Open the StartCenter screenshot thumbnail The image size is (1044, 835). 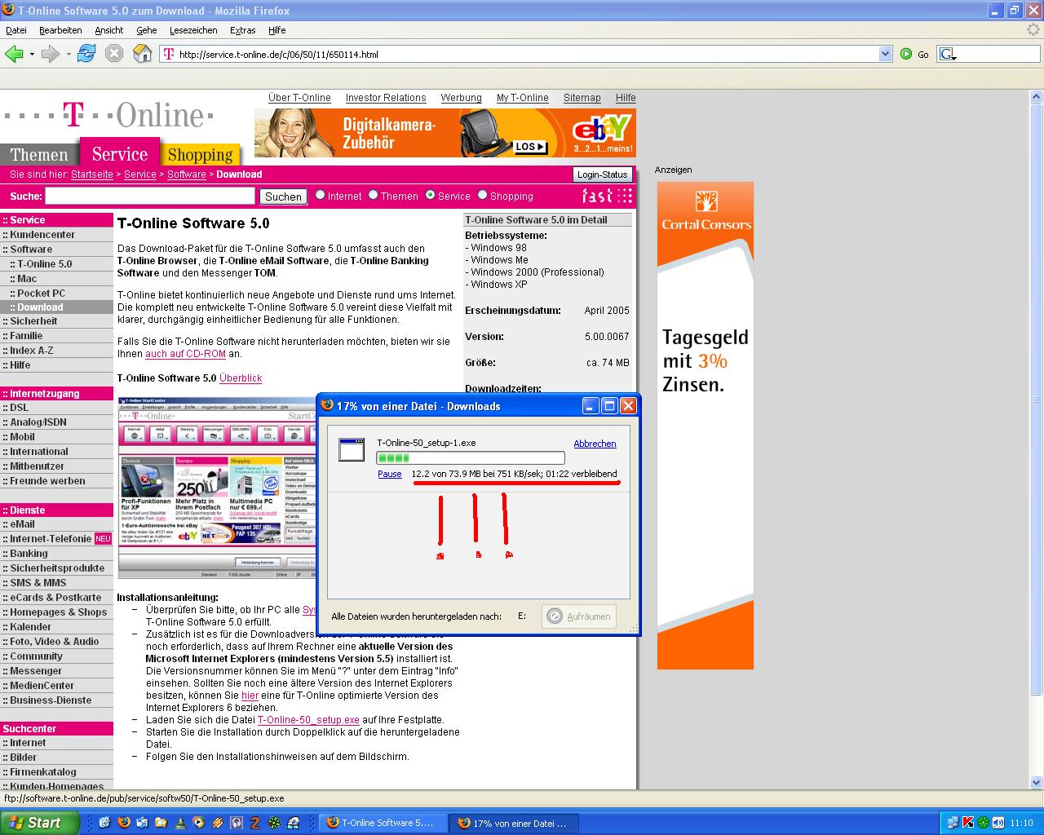coord(218,488)
